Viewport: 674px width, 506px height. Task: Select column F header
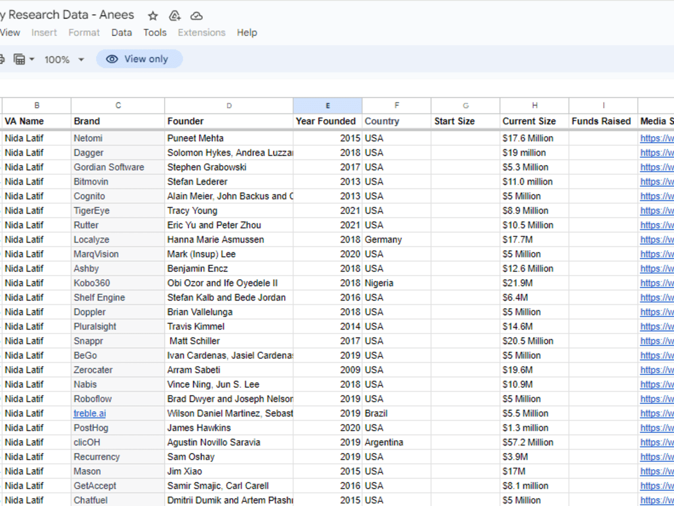397,106
